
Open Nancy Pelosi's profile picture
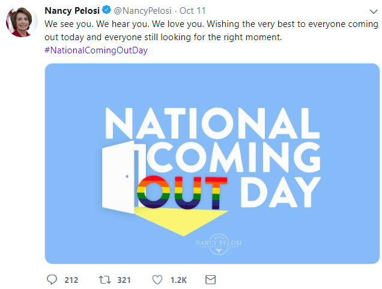(x=22, y=22)
